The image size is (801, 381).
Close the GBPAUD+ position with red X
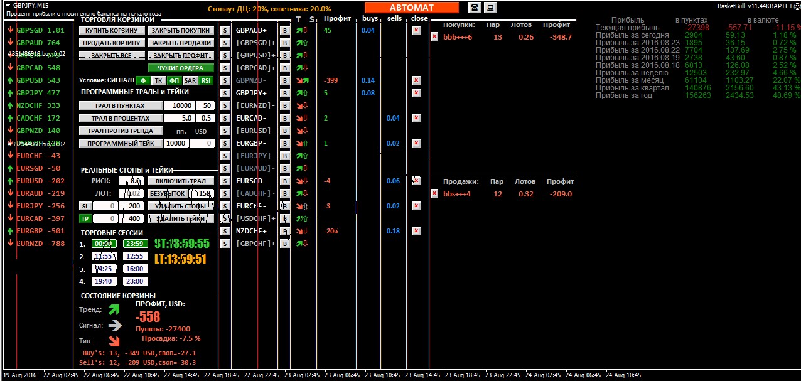pyautogui.click(x=416, y=30)
